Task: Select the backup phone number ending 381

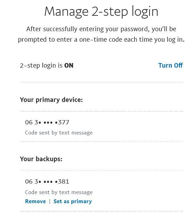Action: [47, 181]
